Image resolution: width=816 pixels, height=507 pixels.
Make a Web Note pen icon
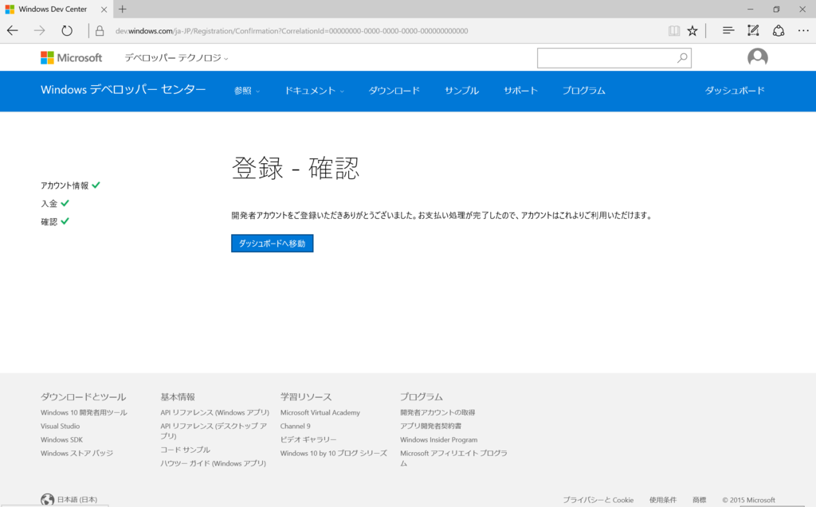click(x=753, y=31)
